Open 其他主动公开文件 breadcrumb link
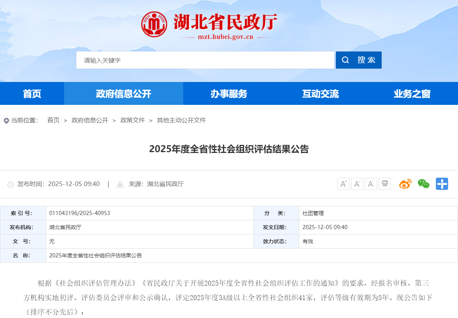Viewport: 458px width, 318px height. click(x=181, y=120)
